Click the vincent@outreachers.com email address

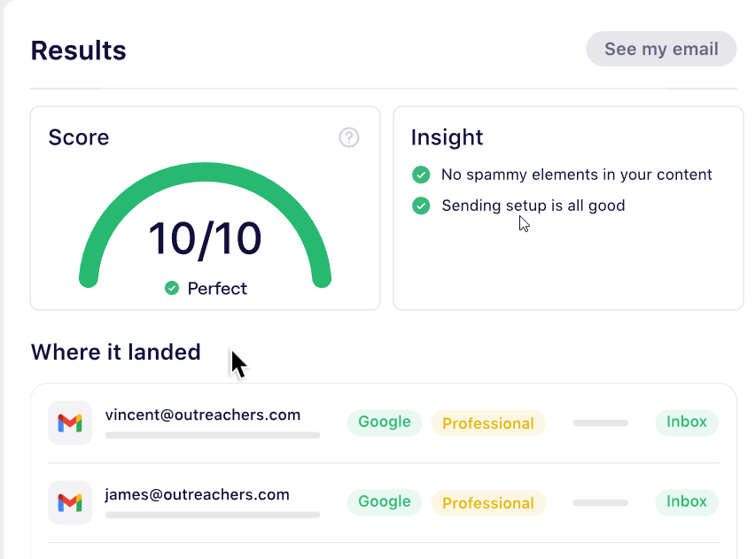pos(203,415)
